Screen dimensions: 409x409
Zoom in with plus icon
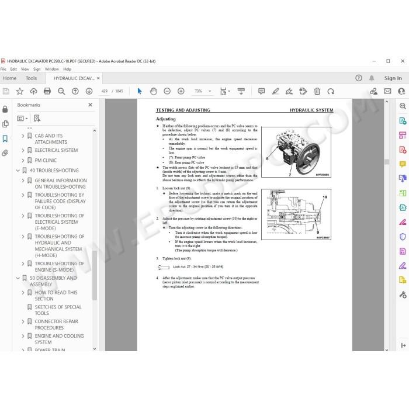pyautogui.click(x=181, y=91)
